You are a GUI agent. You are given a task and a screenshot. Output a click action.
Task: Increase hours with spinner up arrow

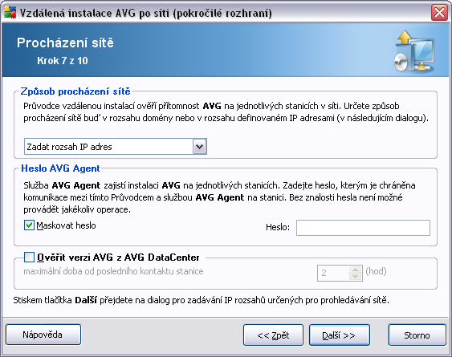[x=355, y=270]
